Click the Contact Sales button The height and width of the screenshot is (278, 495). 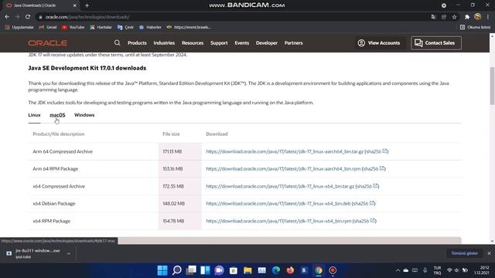click(x=436, y=43)
